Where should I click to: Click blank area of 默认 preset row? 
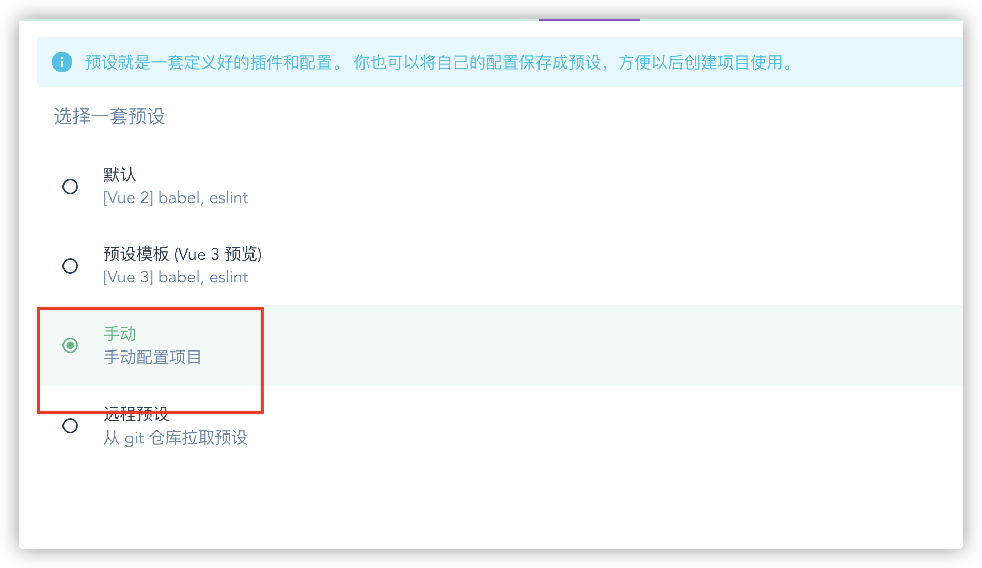tap(609, 186)
